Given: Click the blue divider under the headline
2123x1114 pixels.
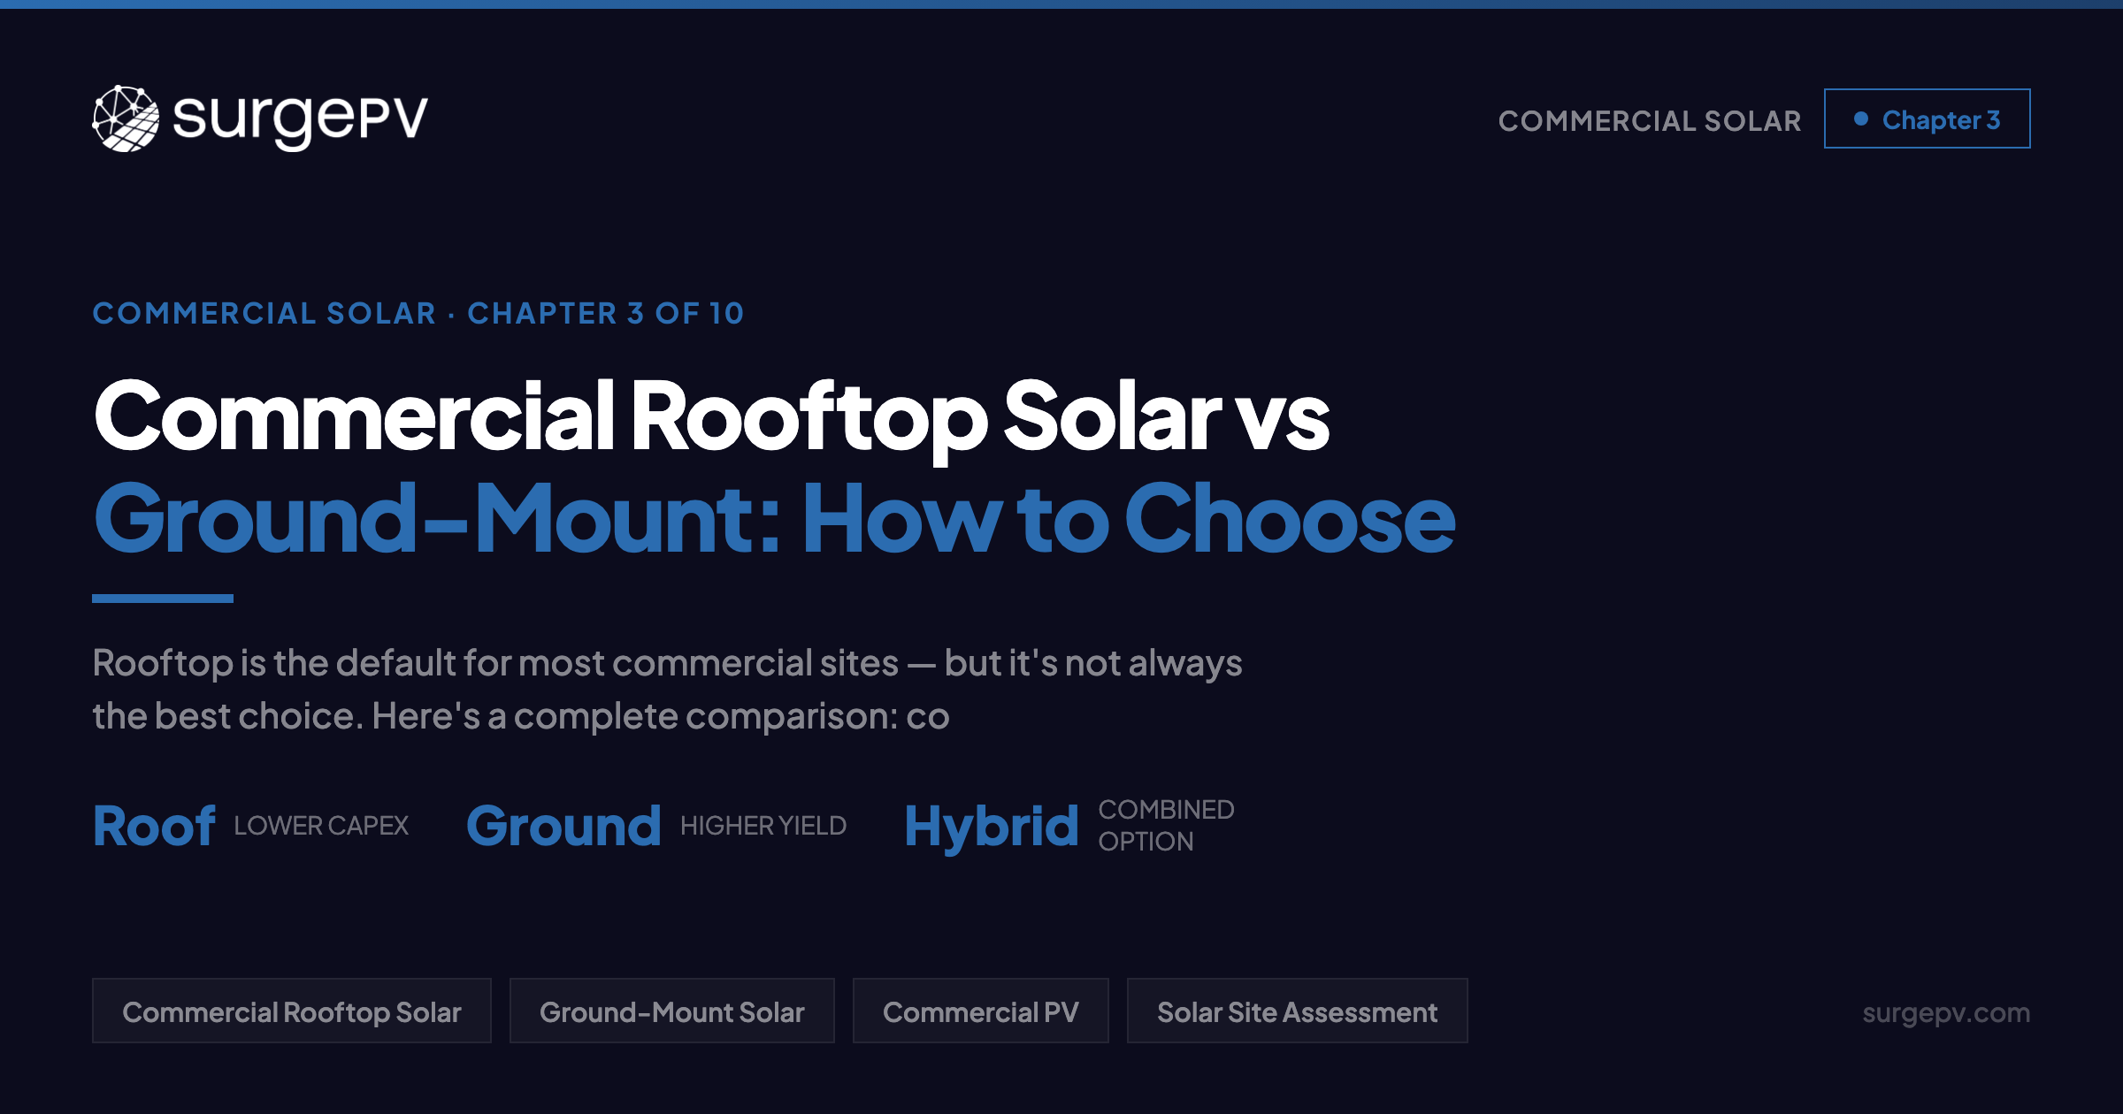Looking at the screenshot, I should [162, 599].
